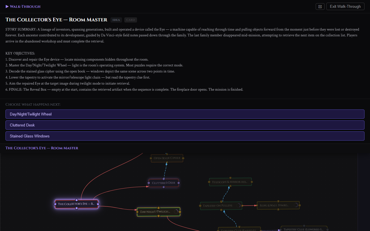370x231 pixels.
Task: Click the bottom port of Rope & Wall node
Action: [x=278, y=209]
